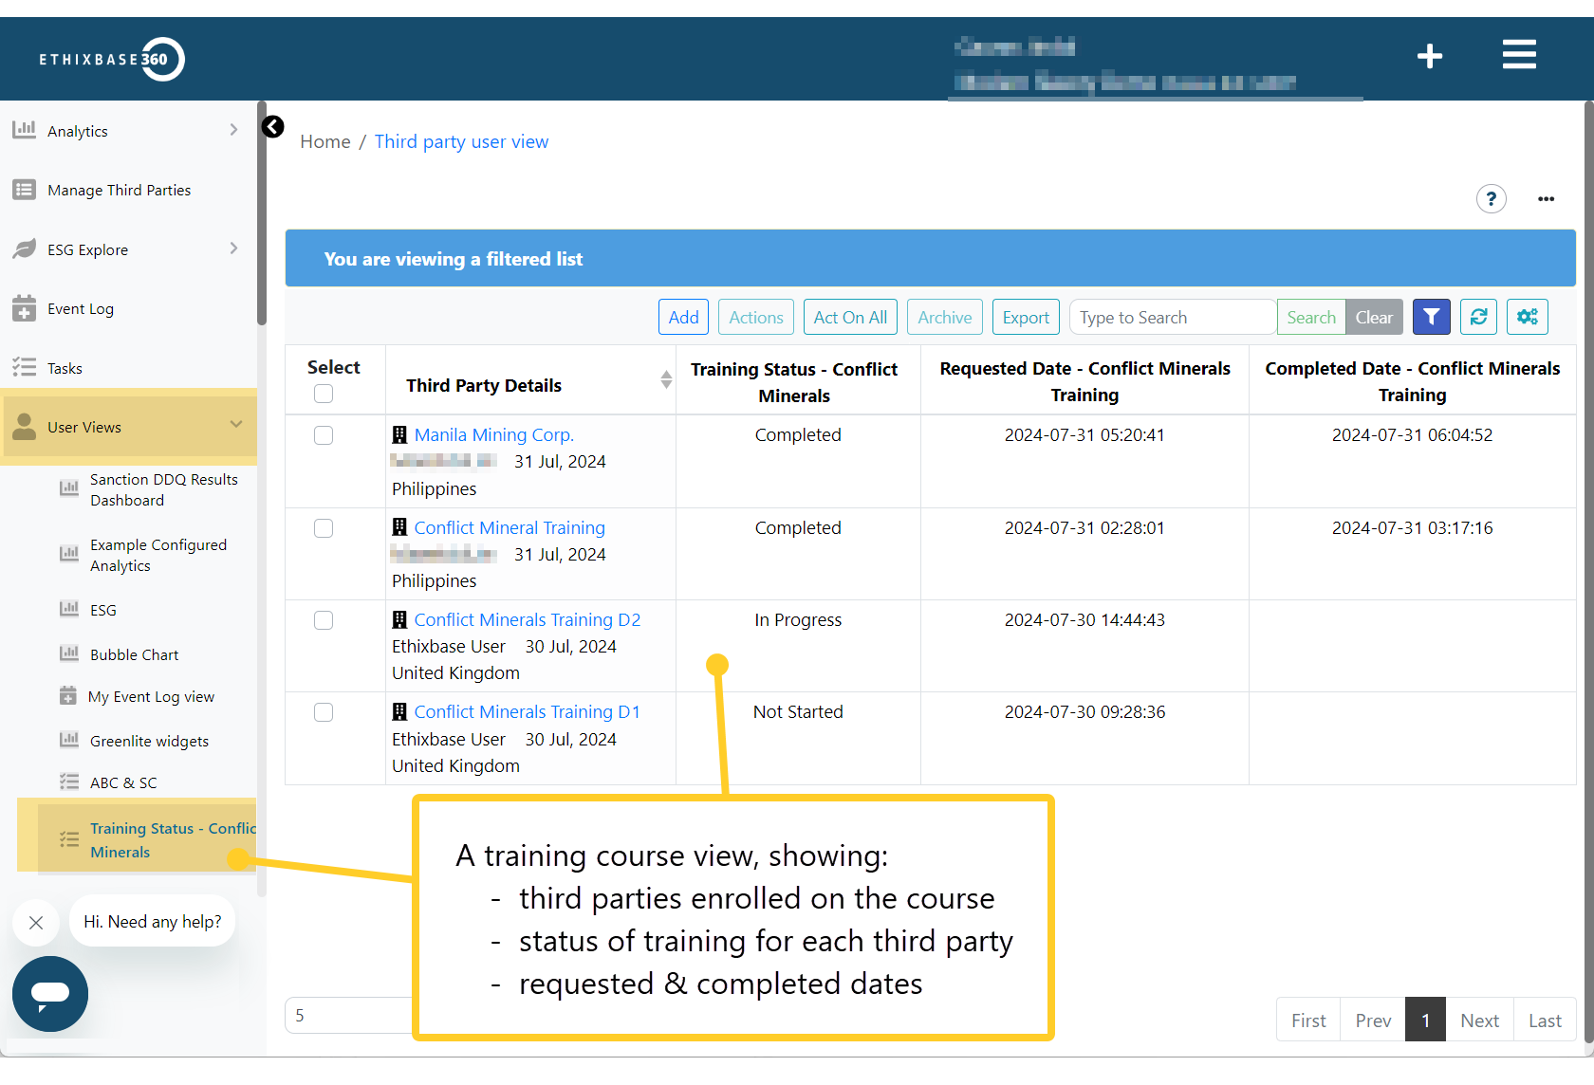Open the Analytics section via its chart icon
Image resolution: width=1594 pixels, height=1085 pixels.
tap(25, 130)
